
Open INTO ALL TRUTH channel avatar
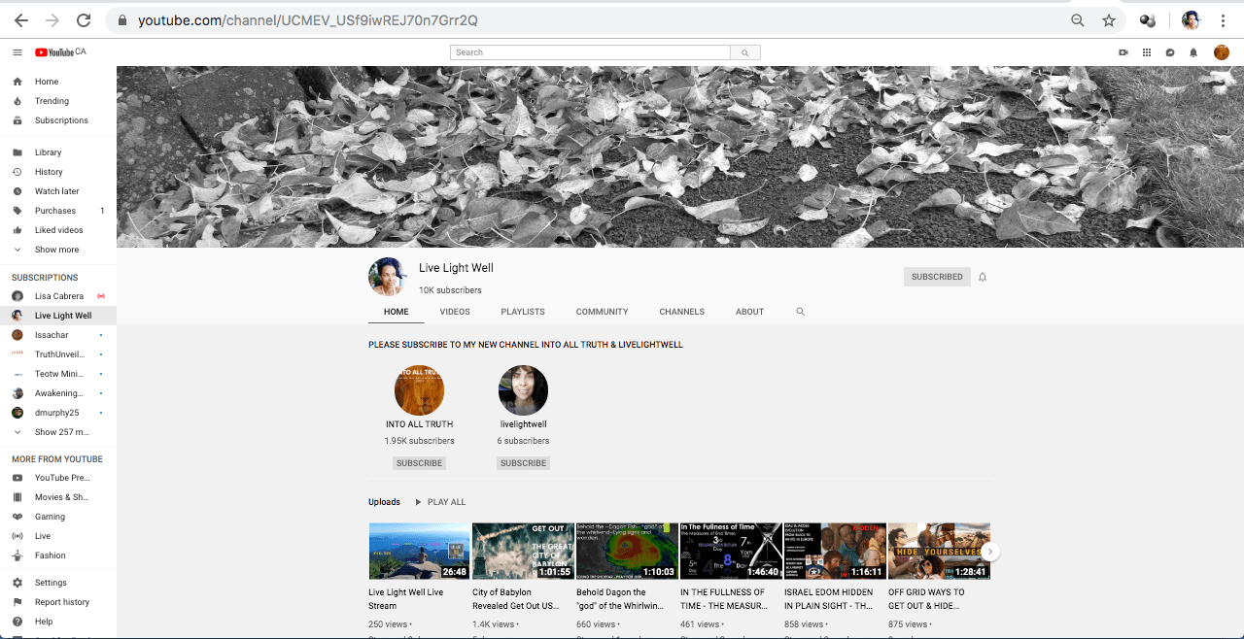(420, 390)
